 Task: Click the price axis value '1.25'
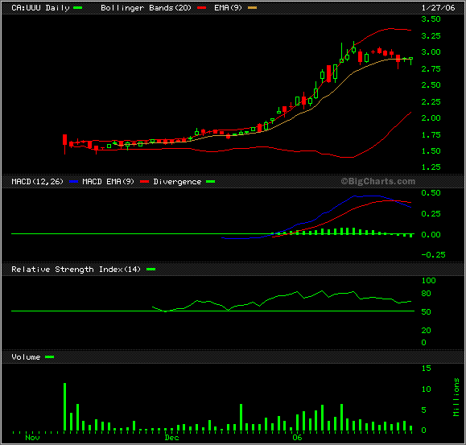click(431, 167)
